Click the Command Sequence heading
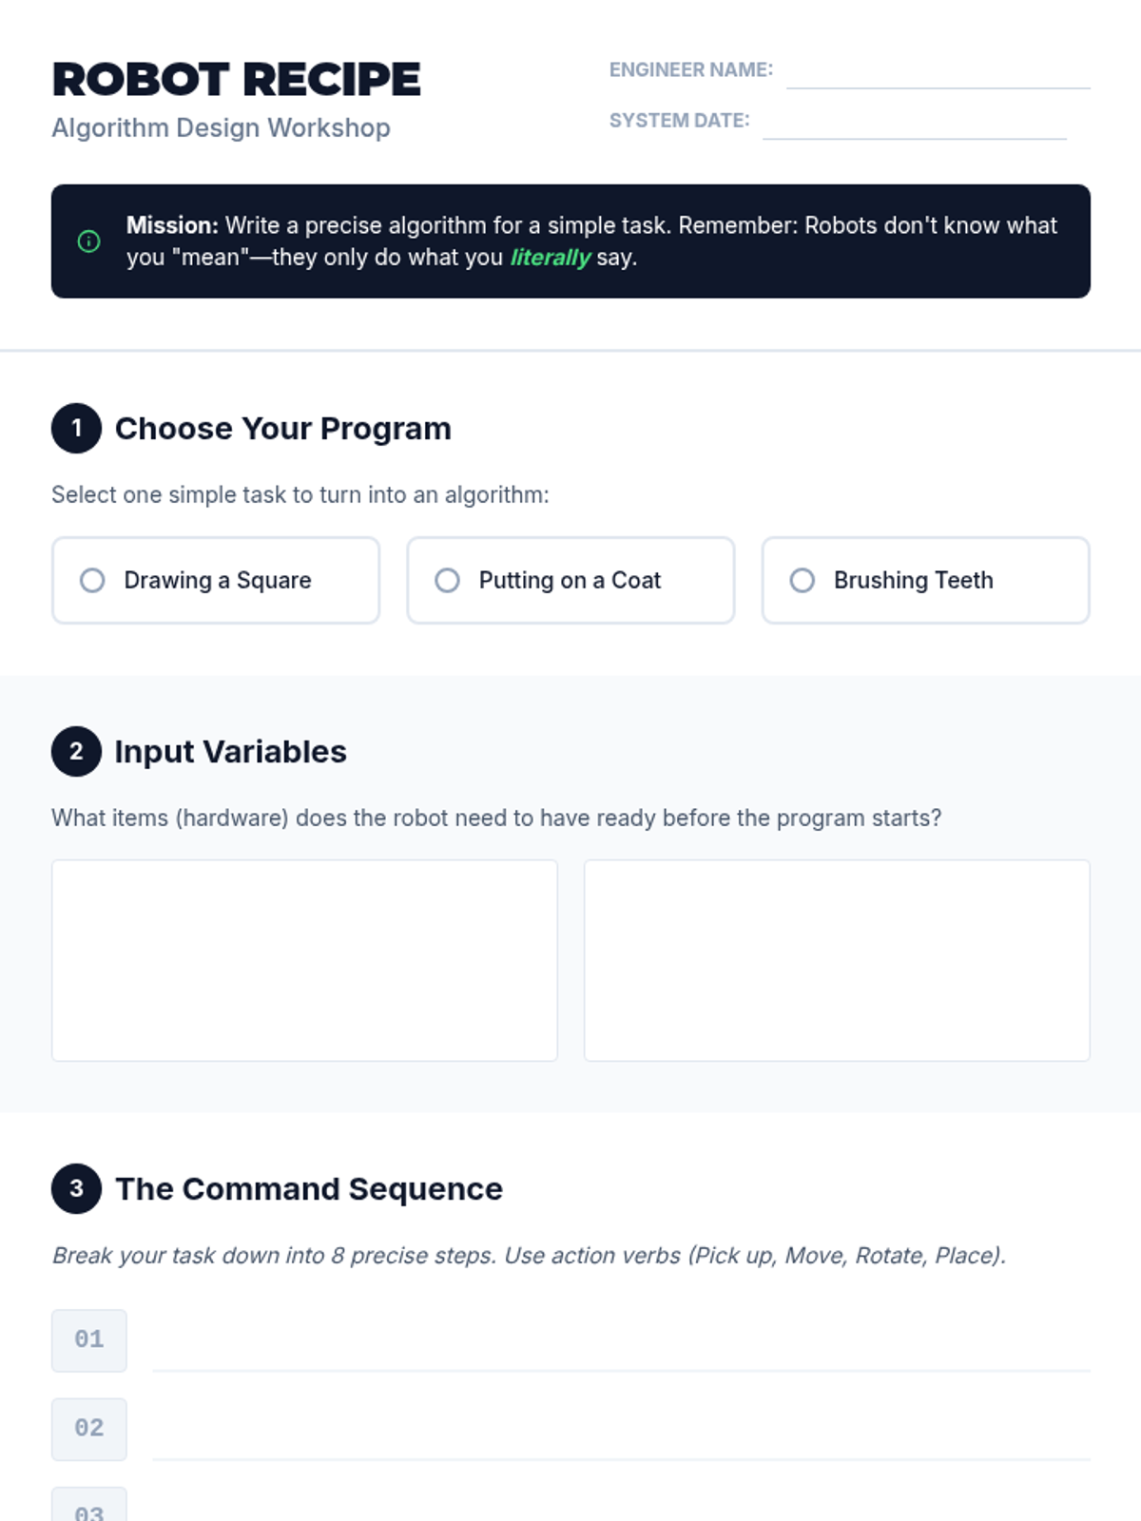This screenshot has width=1141, height=1521. [309, 1189]
